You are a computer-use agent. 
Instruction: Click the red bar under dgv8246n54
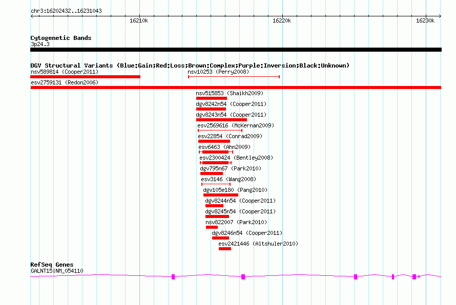coord(220,238)
